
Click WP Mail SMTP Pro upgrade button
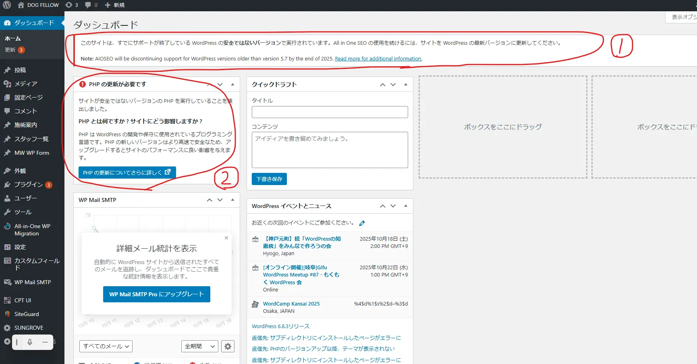click(x=157, y=294)
